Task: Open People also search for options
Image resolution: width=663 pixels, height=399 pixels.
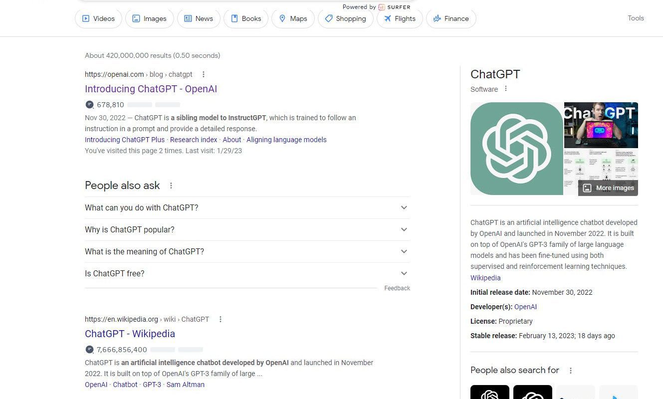Action: point(571,371)
